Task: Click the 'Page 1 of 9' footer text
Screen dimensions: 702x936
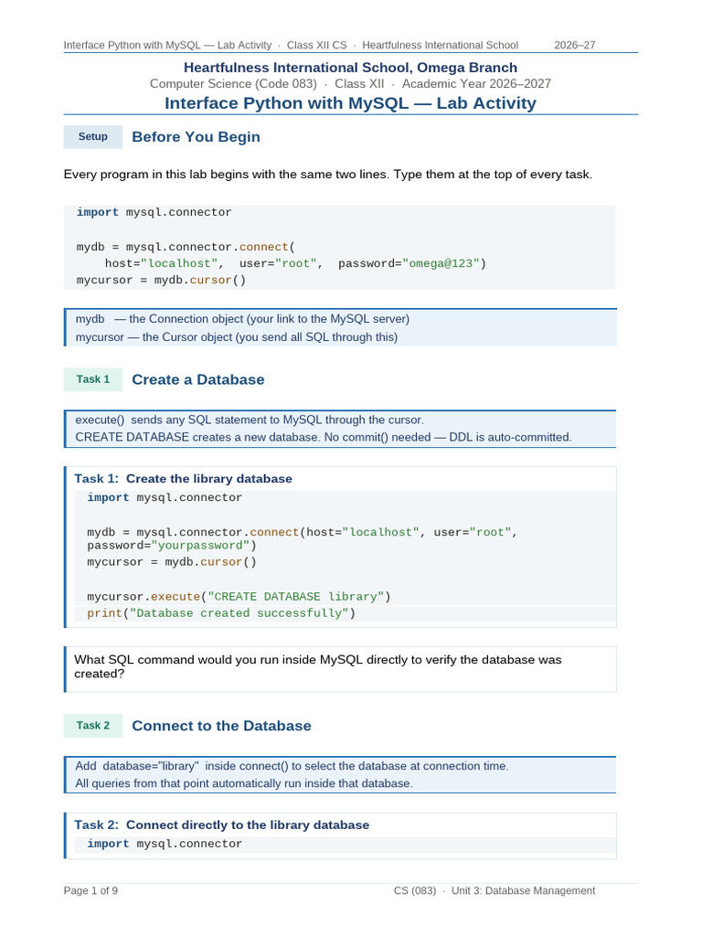Action: click(x=90, y=890)
